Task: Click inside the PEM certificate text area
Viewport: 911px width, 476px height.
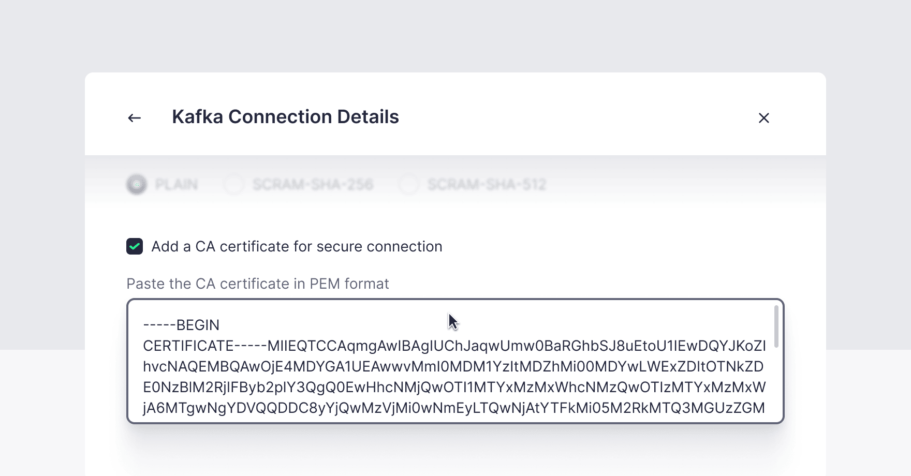Action: [455, 362]
